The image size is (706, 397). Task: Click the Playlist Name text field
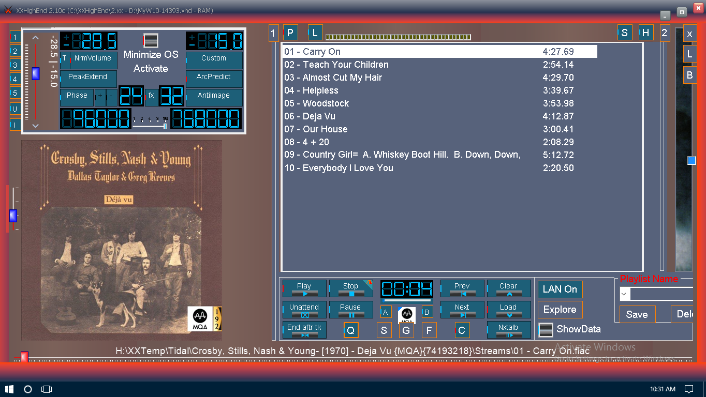pos(661,294)
